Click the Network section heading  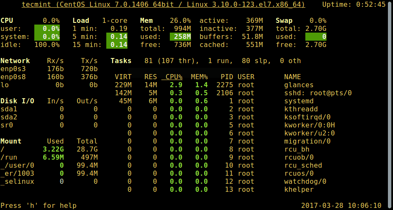(15, 61)
